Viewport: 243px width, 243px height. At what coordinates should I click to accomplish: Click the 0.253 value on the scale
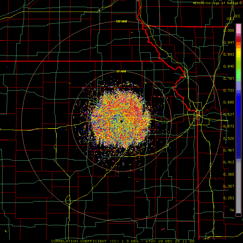point(229,198)
